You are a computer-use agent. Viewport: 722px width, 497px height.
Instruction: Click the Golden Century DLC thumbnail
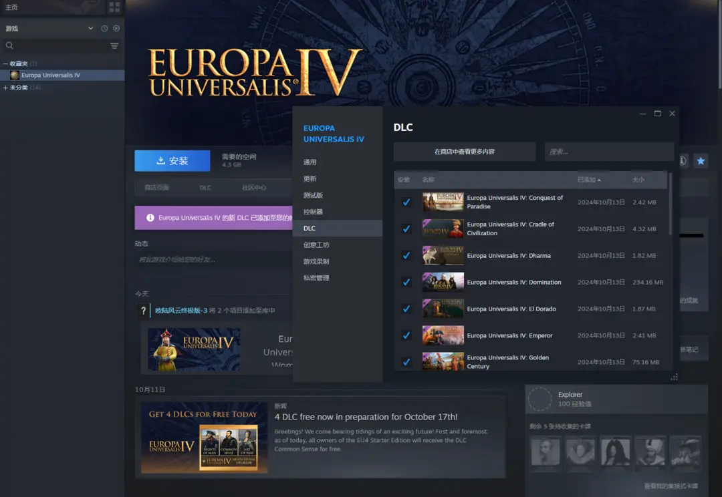pos(443,361)
